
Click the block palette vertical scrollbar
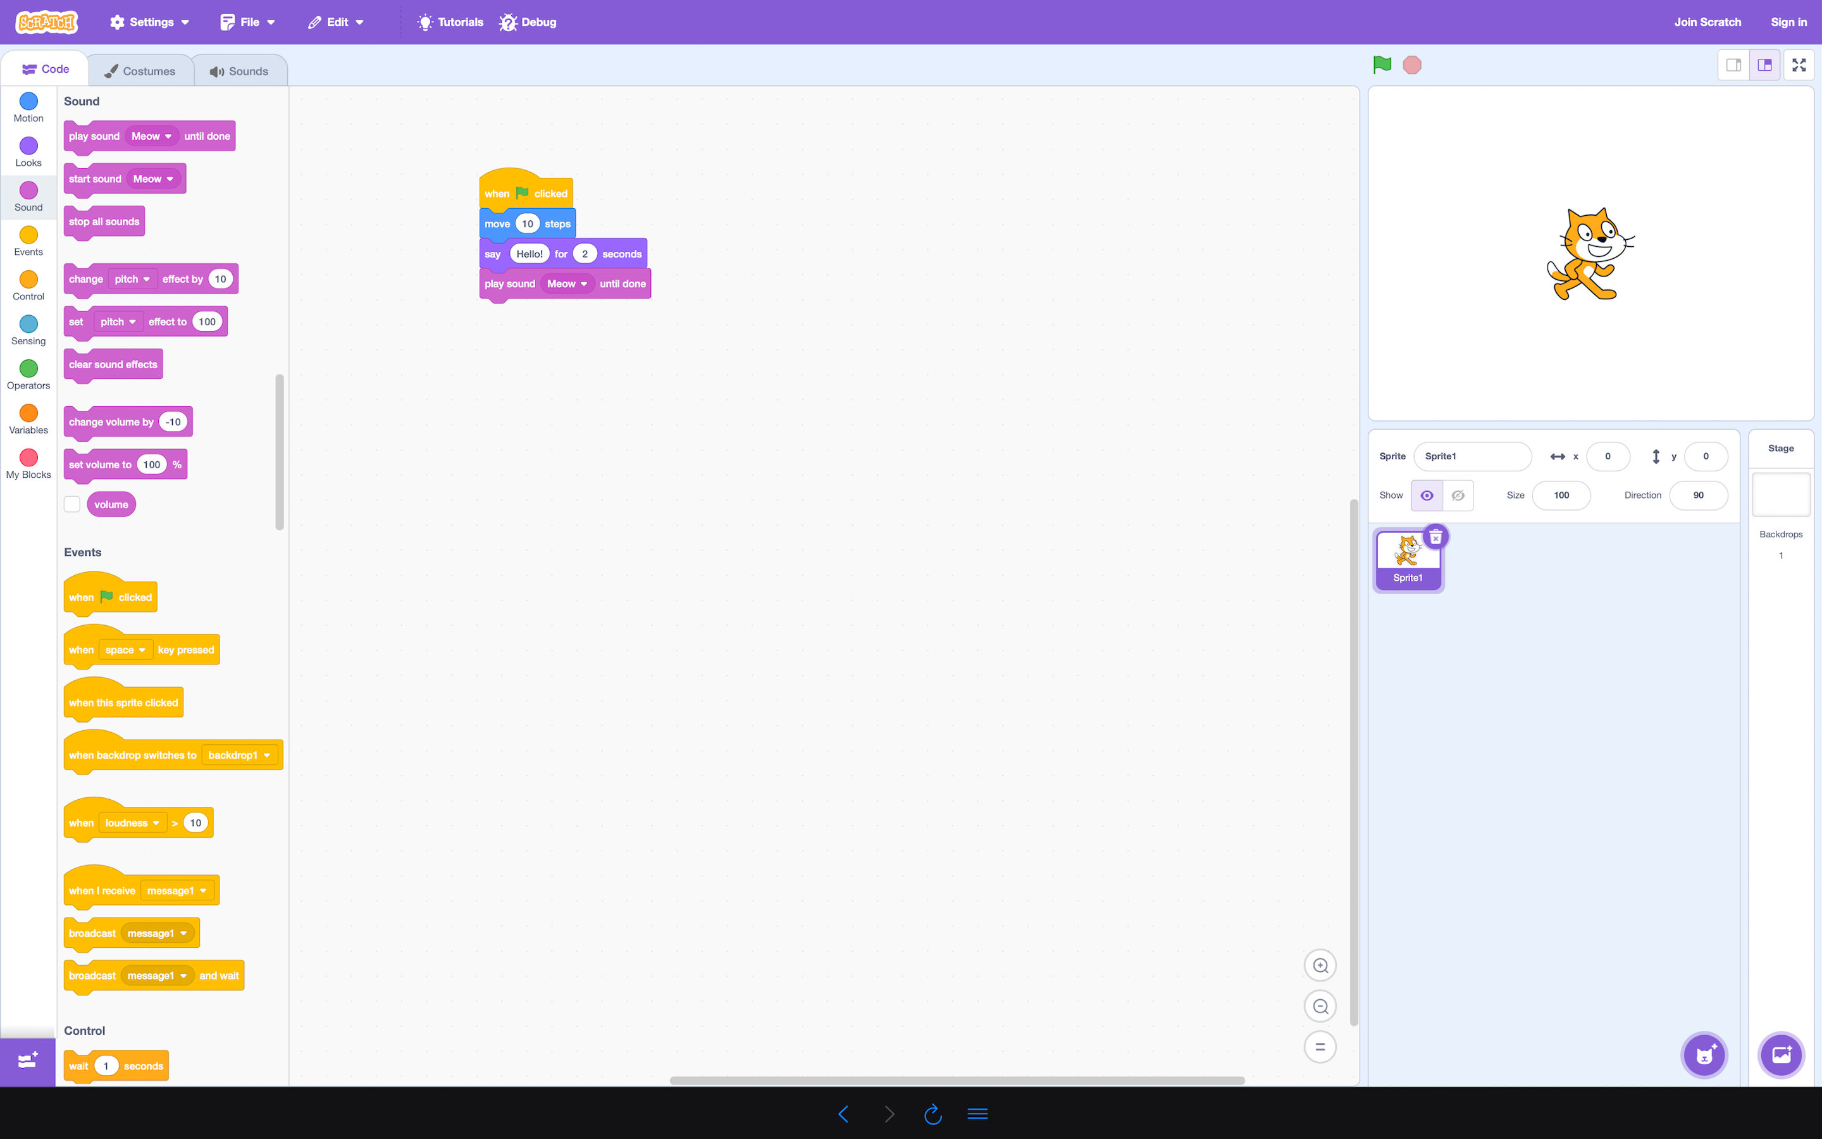[x=280, y=452]
